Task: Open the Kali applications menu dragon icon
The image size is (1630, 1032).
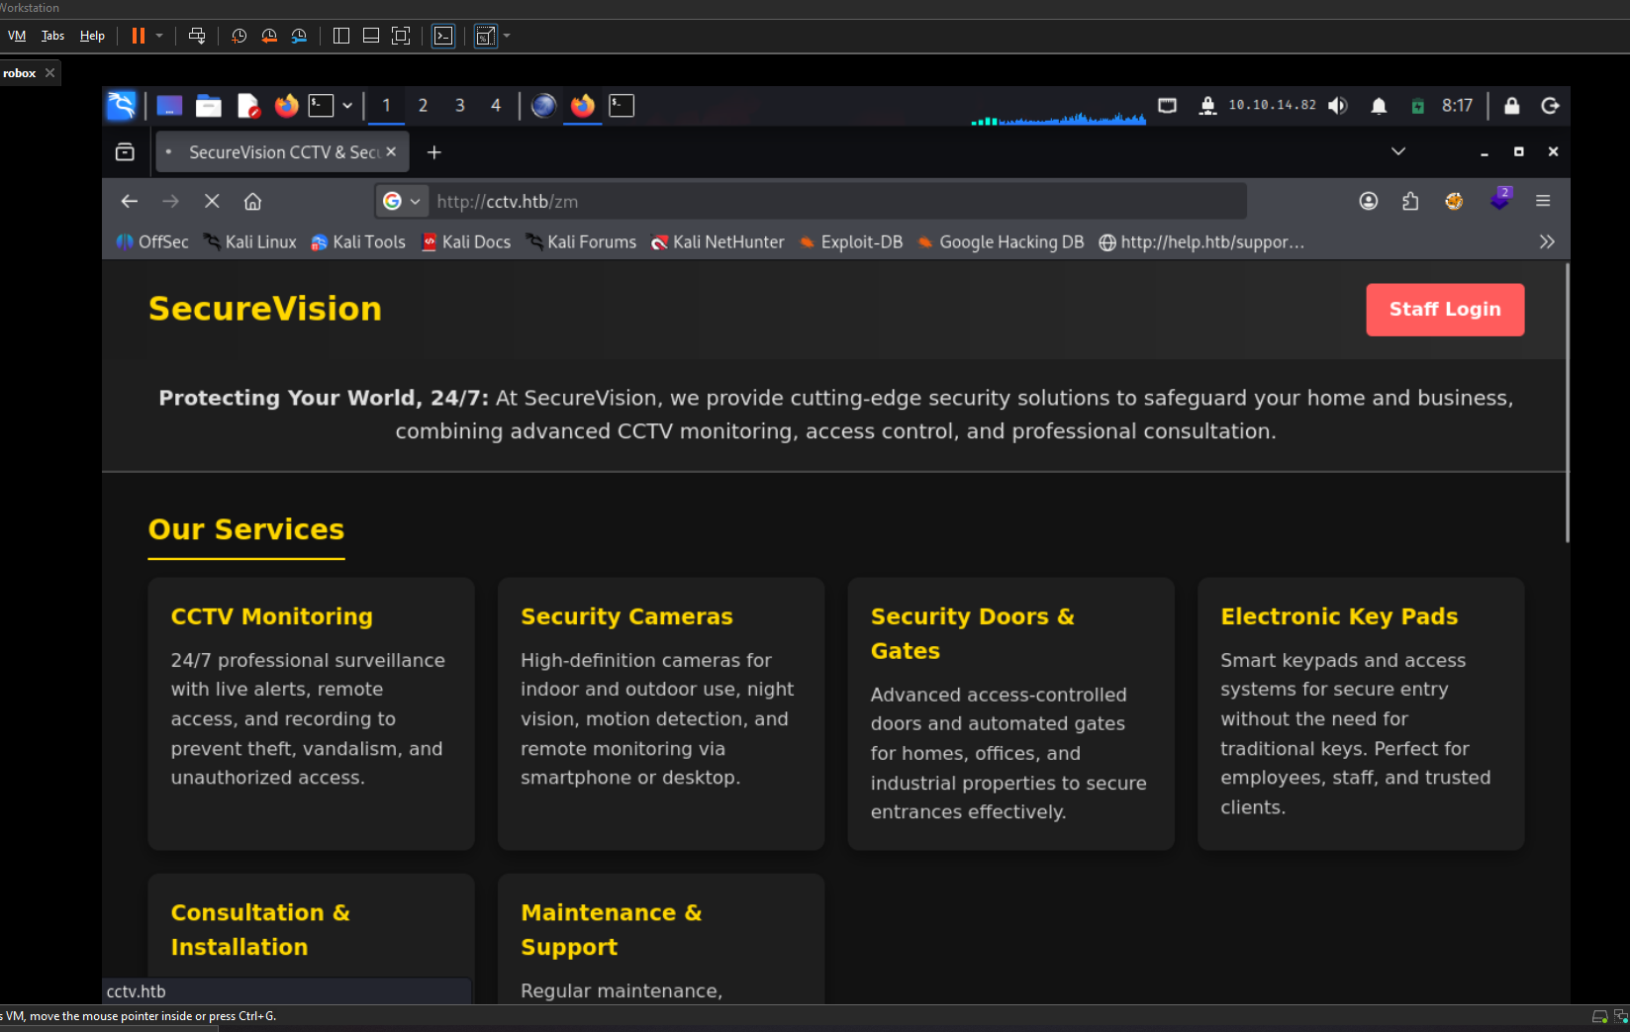Action: coord(121,106)
